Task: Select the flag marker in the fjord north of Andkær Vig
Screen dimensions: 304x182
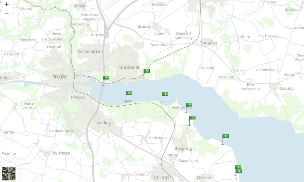Action: pyautogui.click(x=165, y=94)
